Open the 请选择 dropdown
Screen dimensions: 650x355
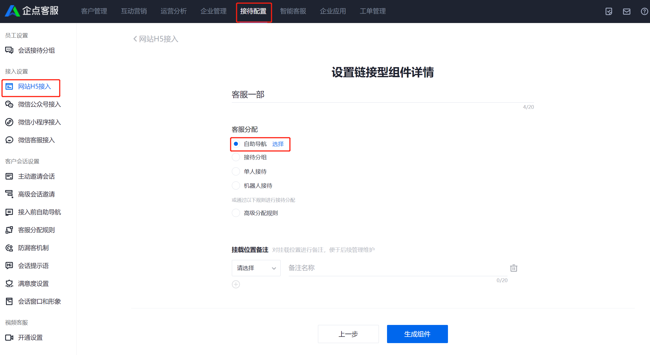pyautogui.click(x=256, y=268)
